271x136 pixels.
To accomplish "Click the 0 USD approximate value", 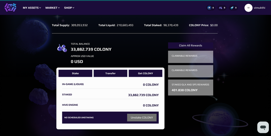I will tap(77, 62).
